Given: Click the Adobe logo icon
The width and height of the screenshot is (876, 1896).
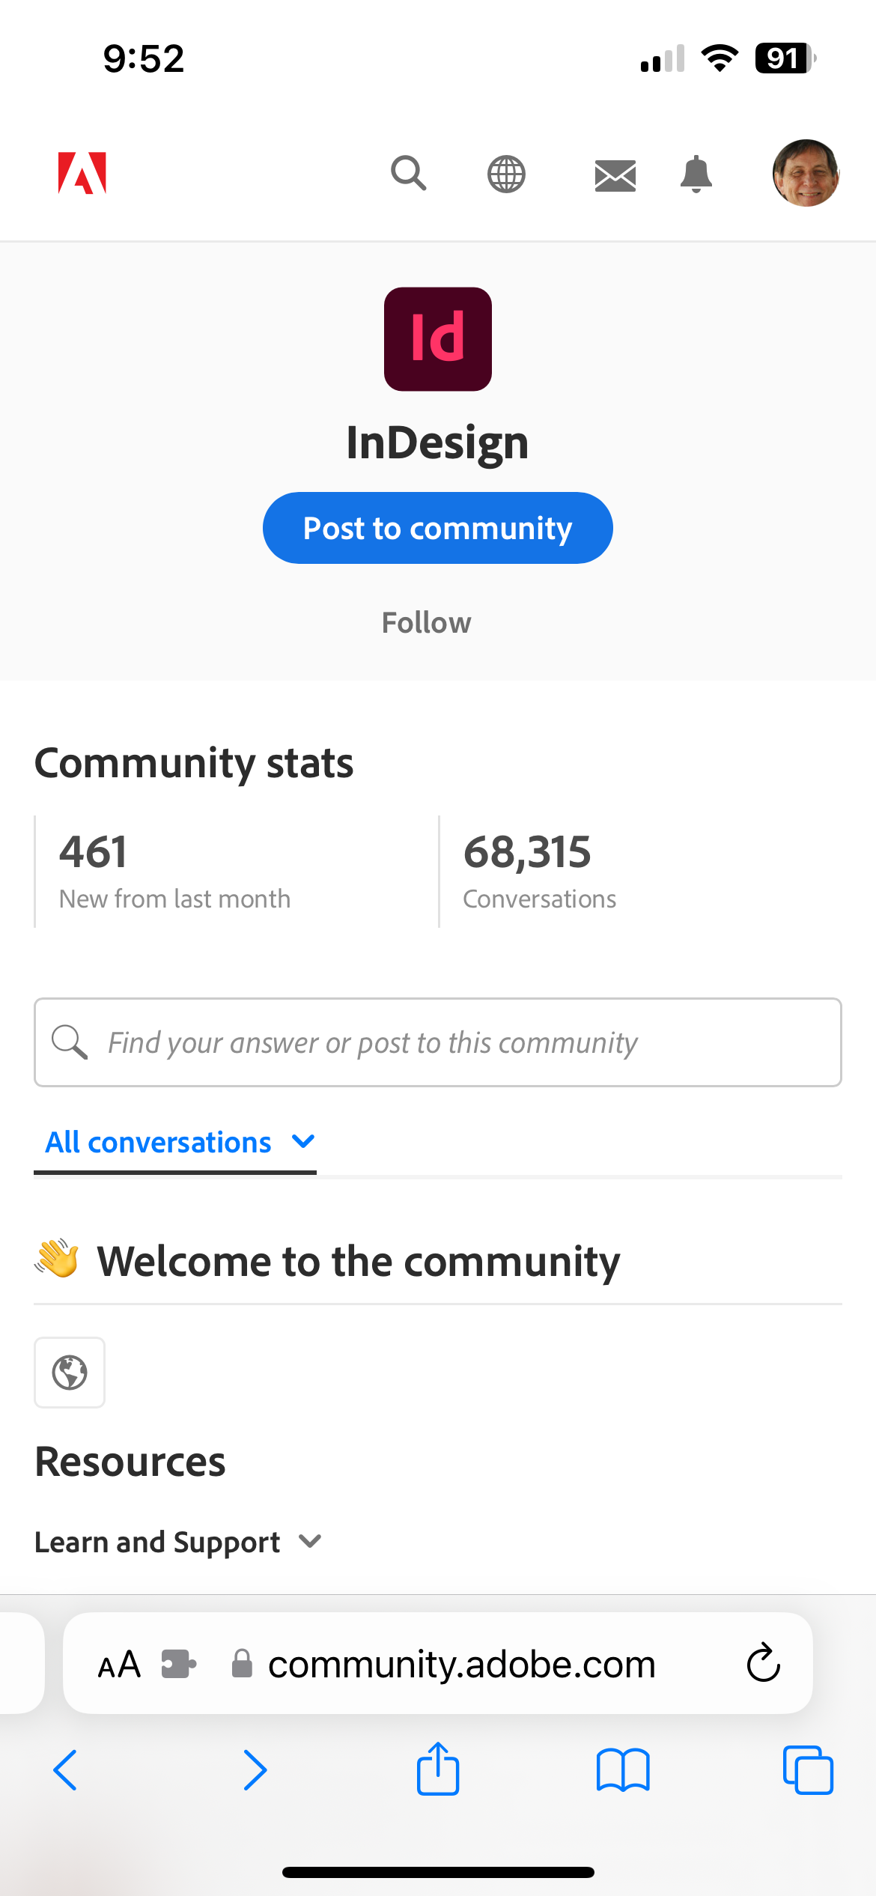Looking at the screenshot, I should 82,174.
